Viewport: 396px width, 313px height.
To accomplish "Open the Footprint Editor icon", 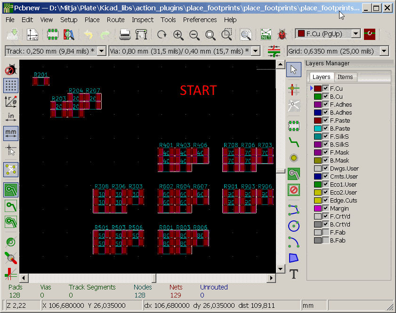I will (52, 34).
